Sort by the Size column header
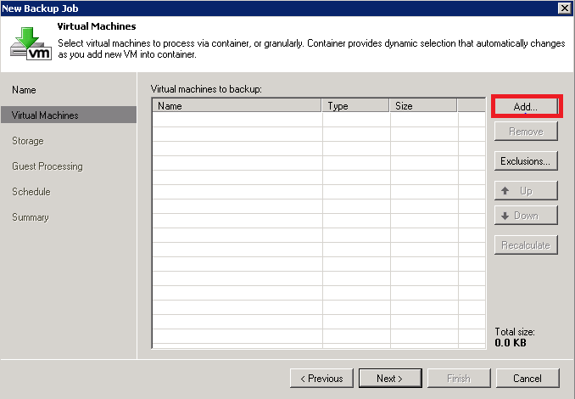This screenshot has width=575, height=399. click(x=423, y=106)
